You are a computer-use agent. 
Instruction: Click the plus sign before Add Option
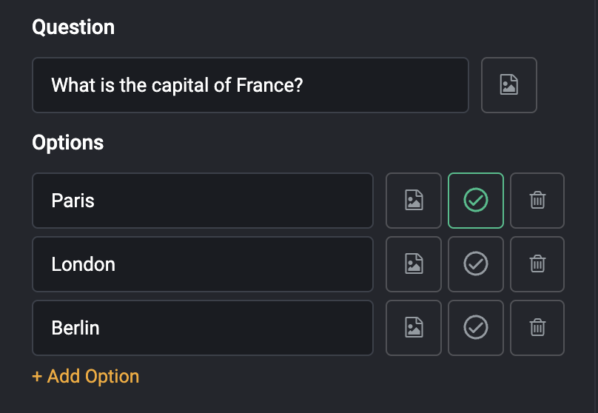(x=37, y=377)
